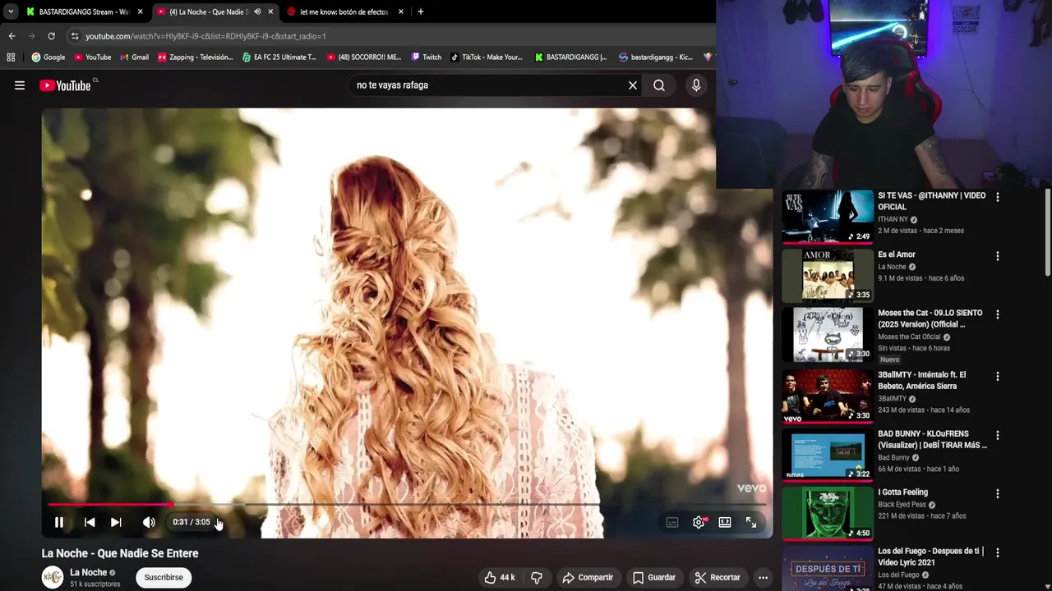Open the La Noche channel avatar
The image size is (1052, 591).
53,577
